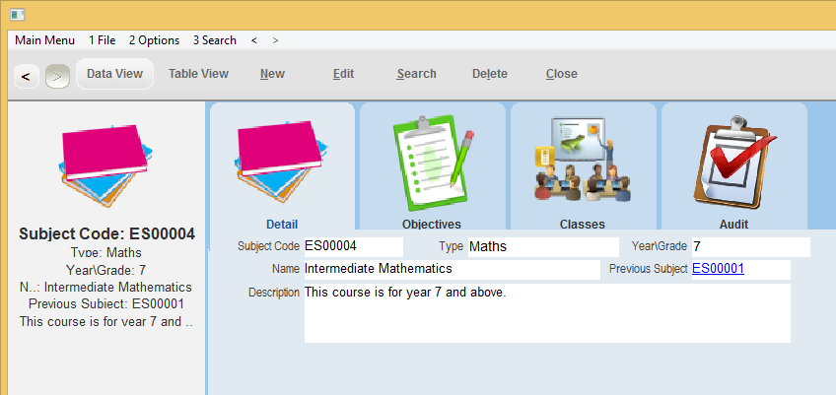Screen dimensions: 836x395
Task: Open the 1 File menu
Action: tap(103, 40)
